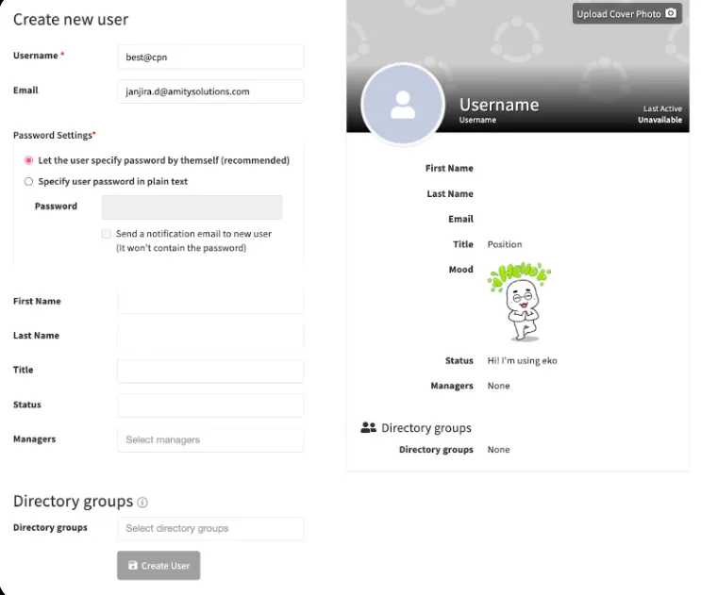Click the info icon beside Directory groups heading
701x595 pixels.
tap(142, 503)
